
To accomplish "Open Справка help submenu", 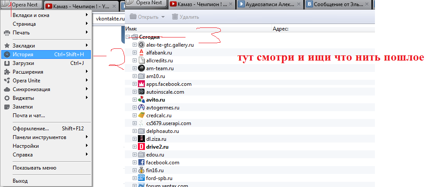I will (46, 155).
